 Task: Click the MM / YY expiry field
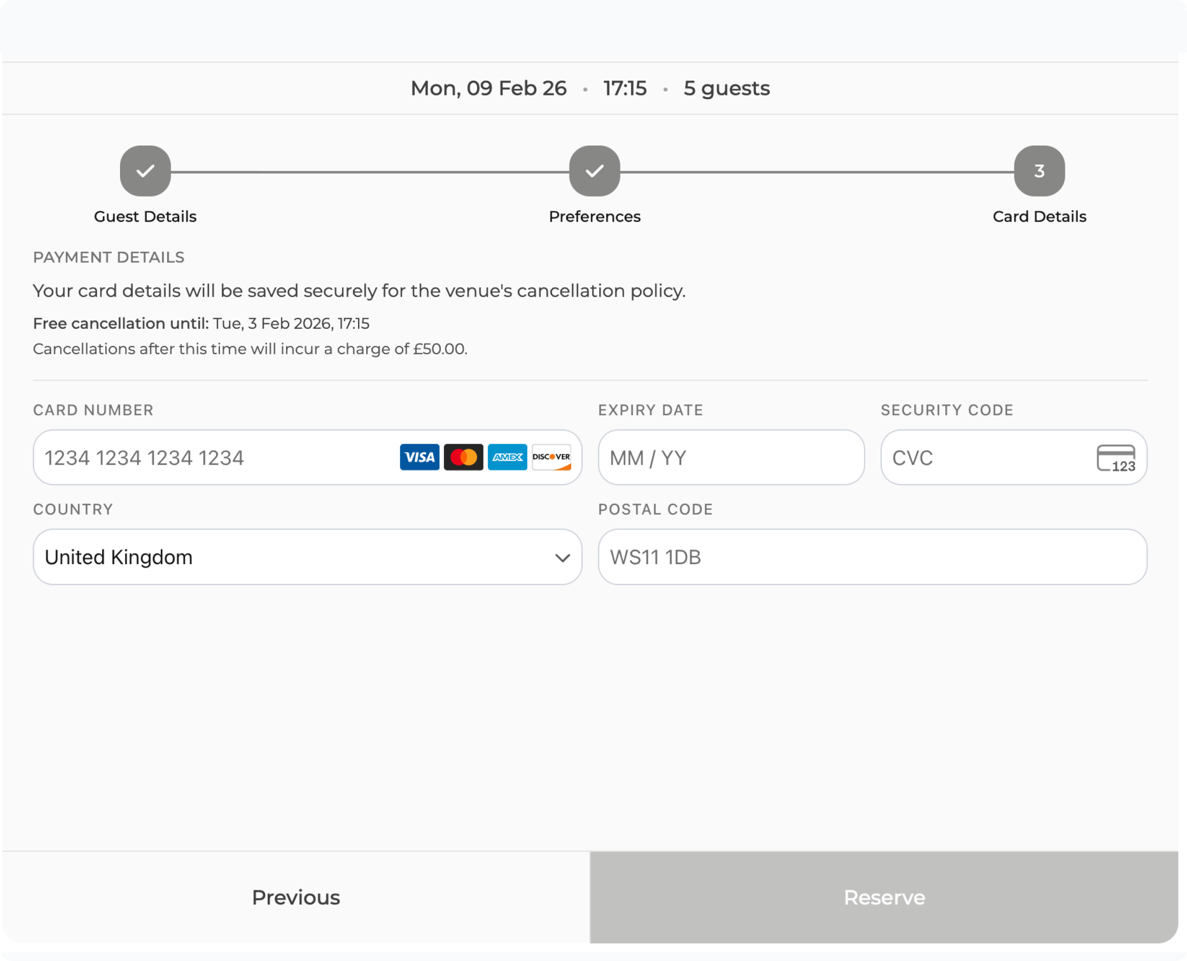(731, 458)
